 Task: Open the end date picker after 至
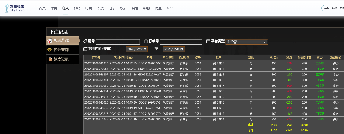point(174,49)
